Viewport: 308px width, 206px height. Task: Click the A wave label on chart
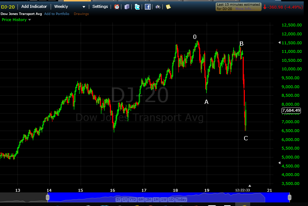pyautogui.click(x=206, y=102)
